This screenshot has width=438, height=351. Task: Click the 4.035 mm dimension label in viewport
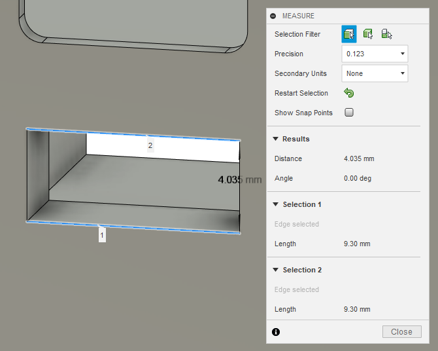[x=240, y=179]
